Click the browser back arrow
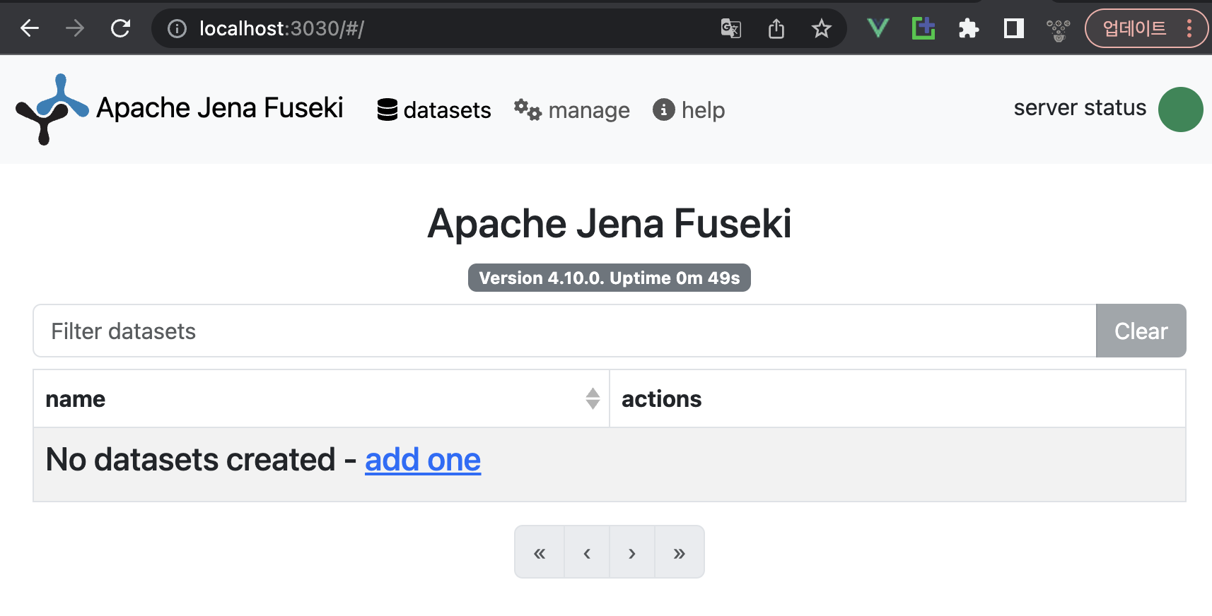This screenshot has width=1212, height=616. tap(30, 28)
